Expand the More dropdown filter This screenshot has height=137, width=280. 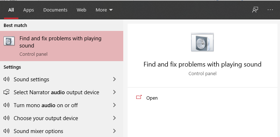pos(104,10)
